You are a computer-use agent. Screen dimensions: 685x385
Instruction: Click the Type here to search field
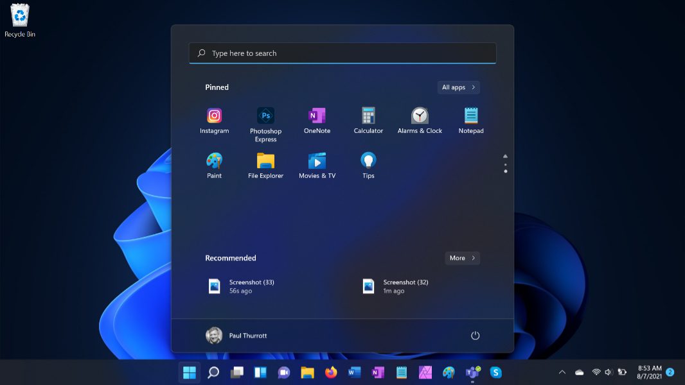click(342, 53)
